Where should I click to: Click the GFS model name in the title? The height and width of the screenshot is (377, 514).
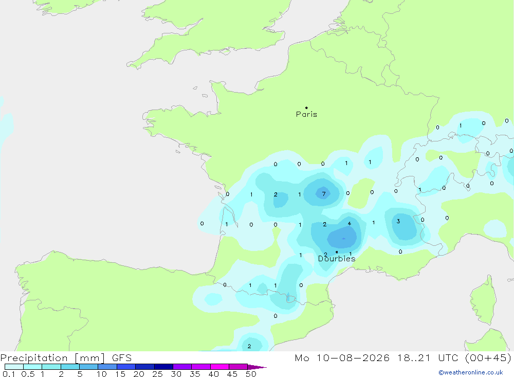point(122,357)
